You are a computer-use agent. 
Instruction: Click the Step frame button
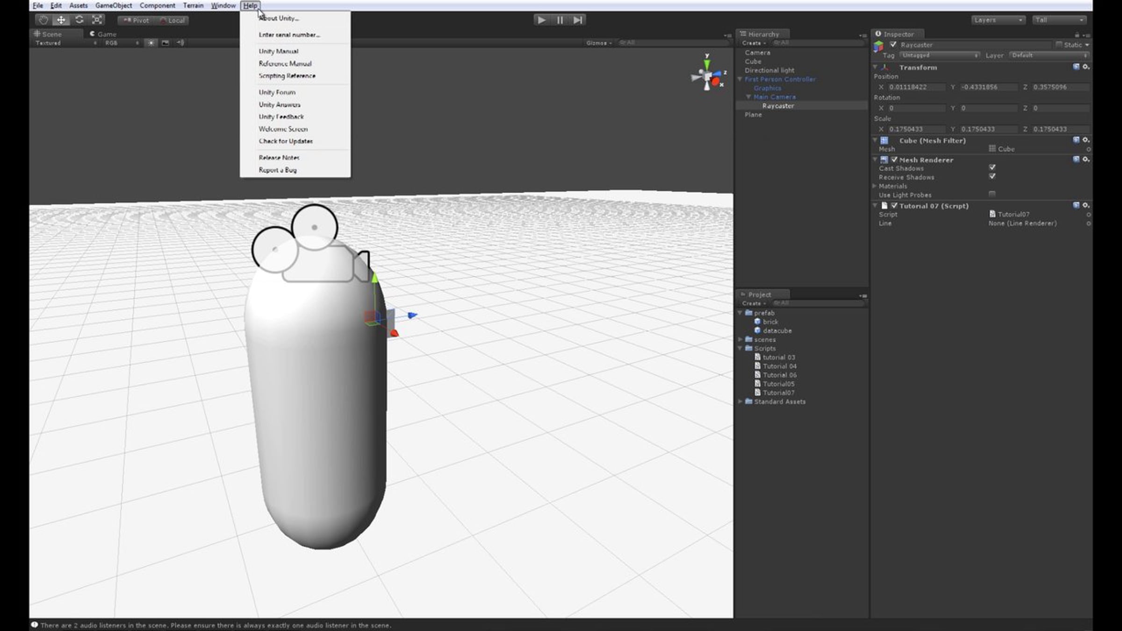click(x=578, y=20)
